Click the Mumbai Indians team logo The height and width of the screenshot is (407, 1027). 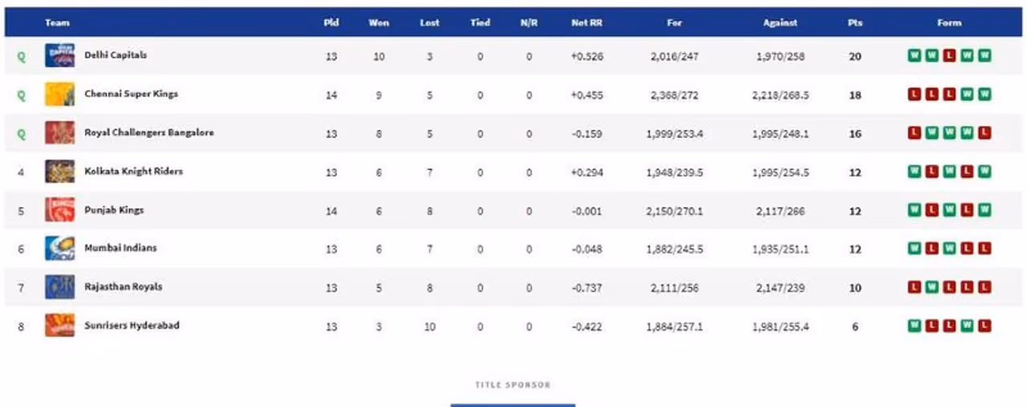(59, 249)
